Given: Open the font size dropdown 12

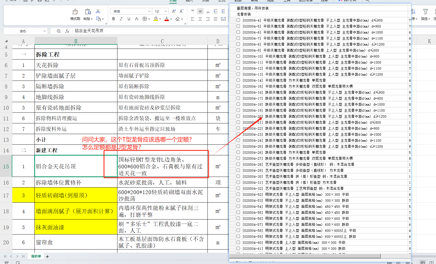Looking at the screenshot, I should coord(166,11).
